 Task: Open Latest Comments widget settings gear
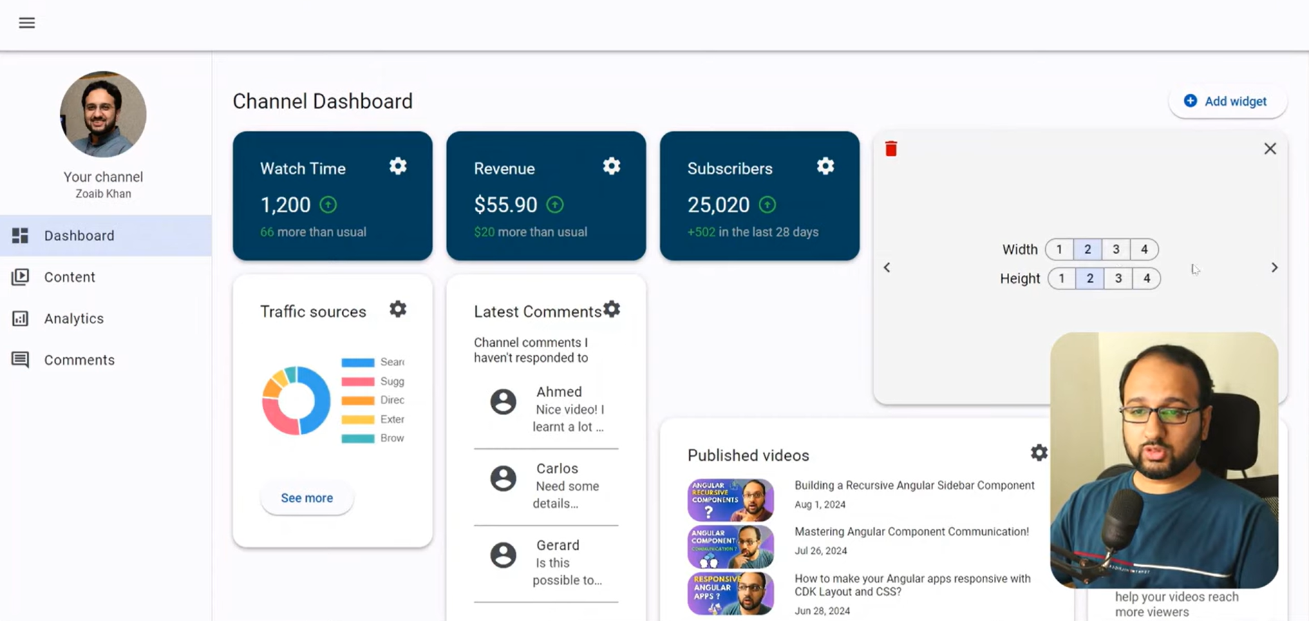pos(612,309)
